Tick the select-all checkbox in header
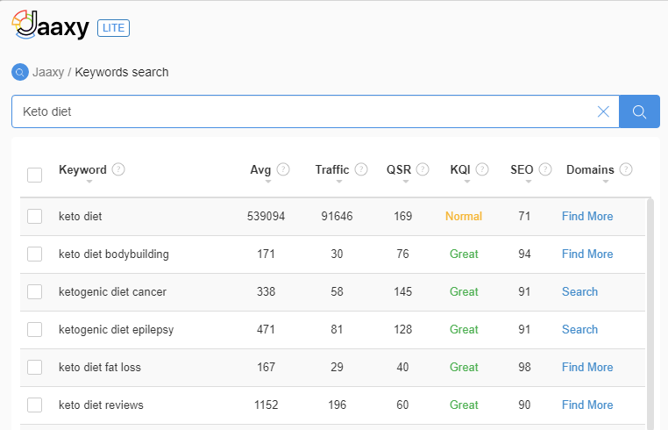Image resolution: width=668 pixels, height=430 pixels. pos(34,175)
